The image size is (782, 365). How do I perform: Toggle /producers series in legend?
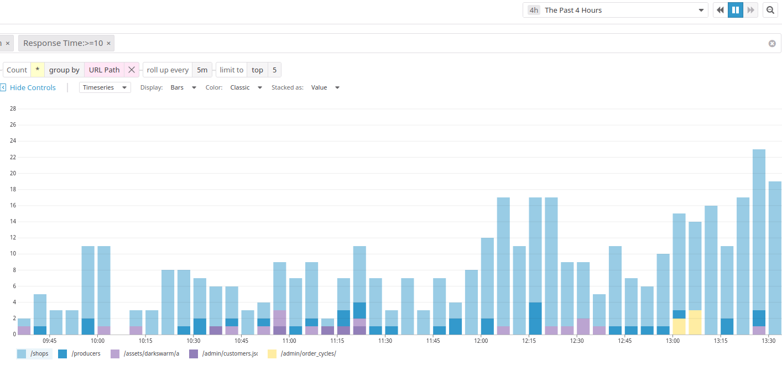coord(79,353)
